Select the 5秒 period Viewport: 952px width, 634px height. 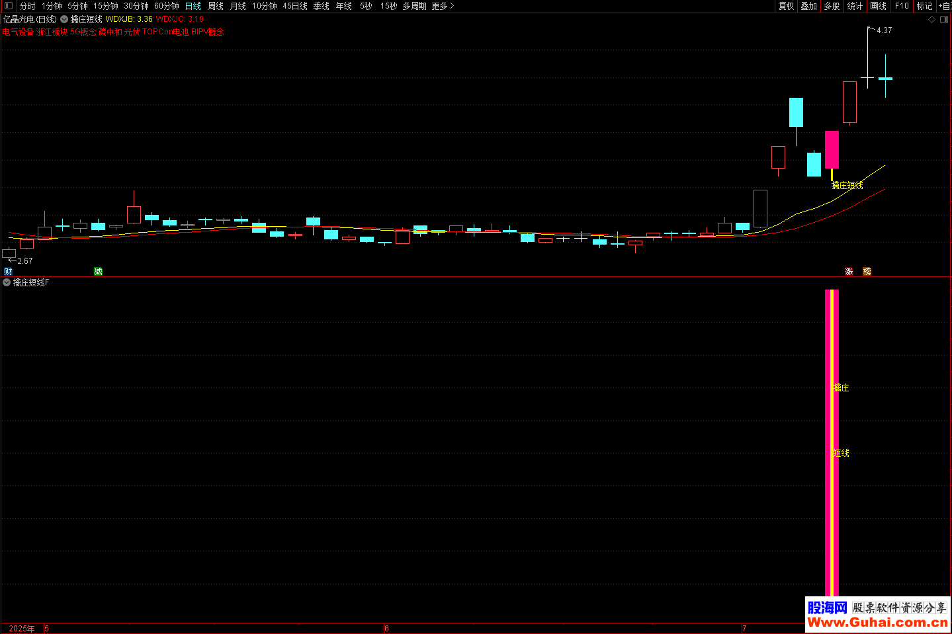pyautogui.click(x=366, y=6)
